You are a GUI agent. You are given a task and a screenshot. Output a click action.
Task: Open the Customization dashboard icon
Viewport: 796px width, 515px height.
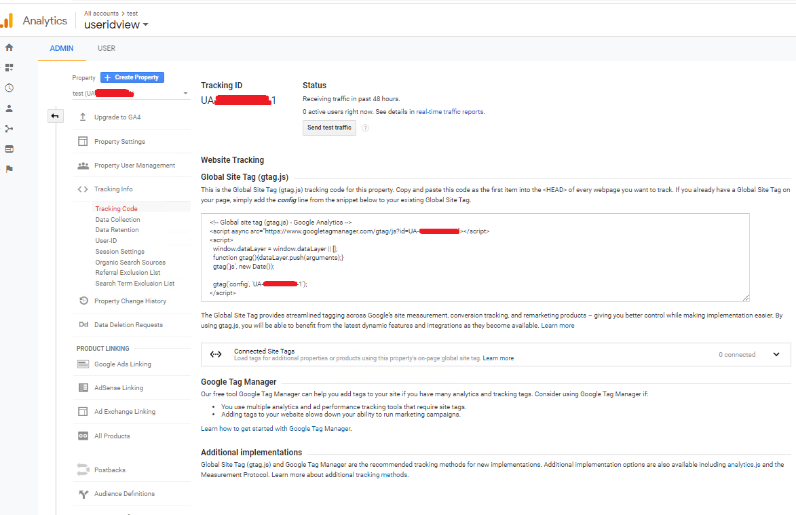coord(9,67)
